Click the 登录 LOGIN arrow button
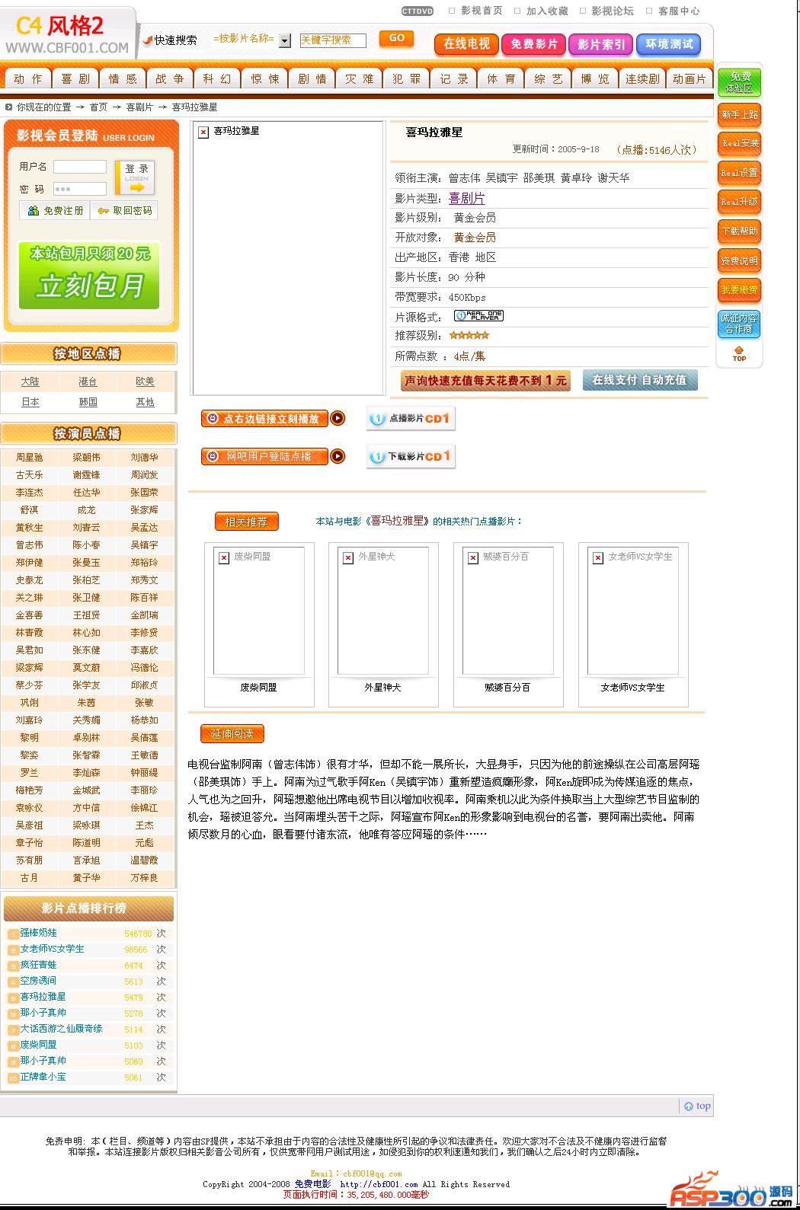The image size is (800, 1210). tap(136, 178)
